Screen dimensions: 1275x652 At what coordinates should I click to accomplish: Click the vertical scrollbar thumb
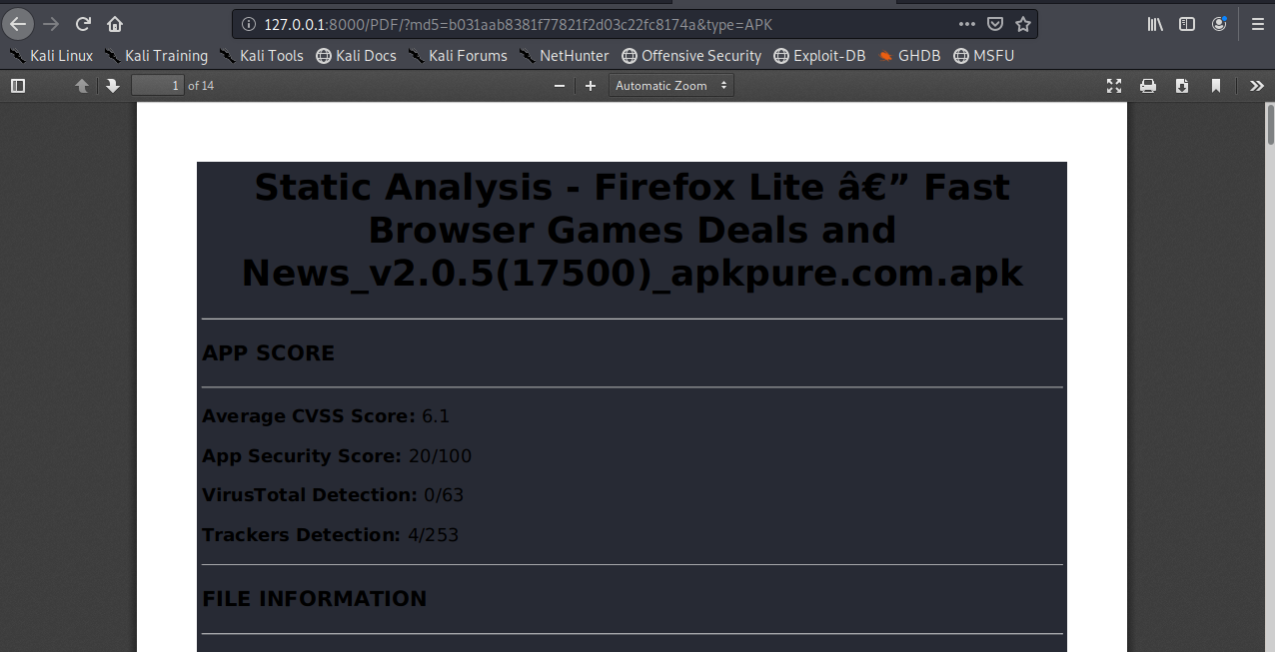[1270, 126]
